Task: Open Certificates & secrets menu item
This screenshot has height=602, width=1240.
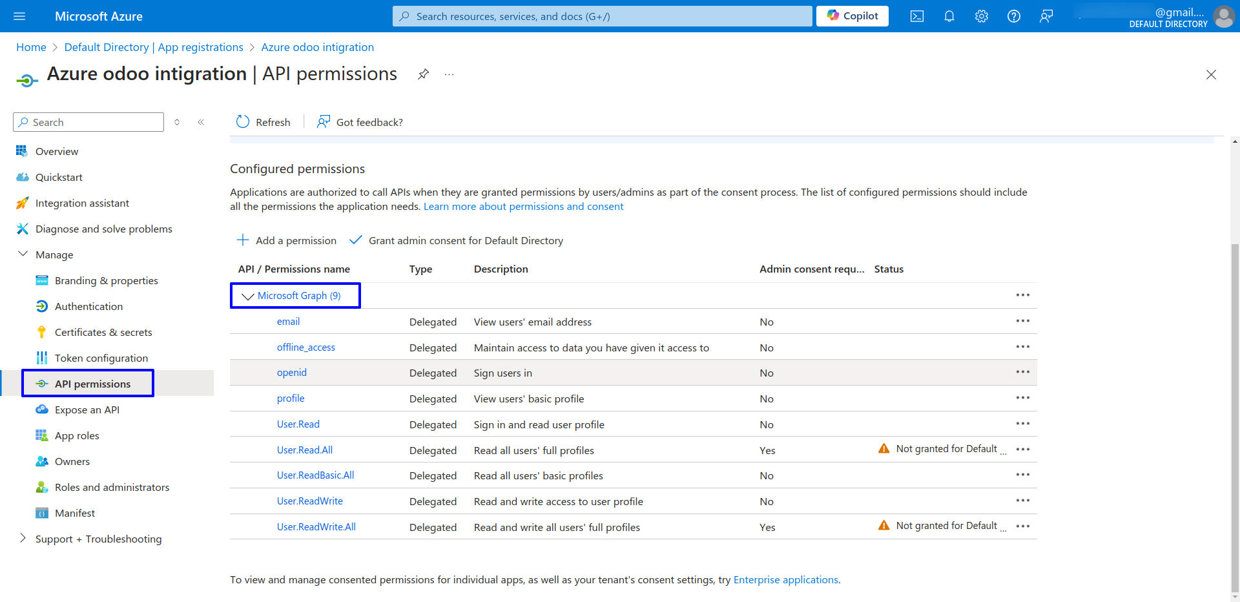Action: [103, 332]
